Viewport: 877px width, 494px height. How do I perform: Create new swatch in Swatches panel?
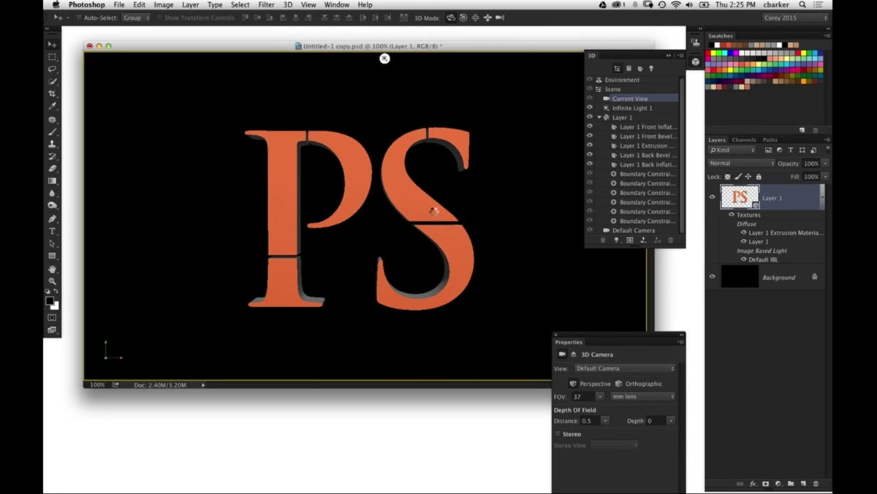click(802, 130)
